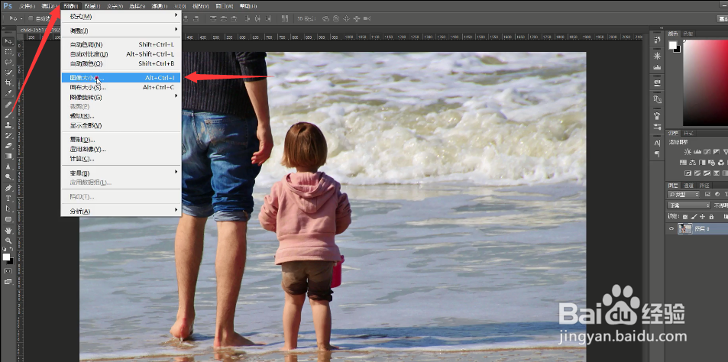
Task: Expand the 分析(A) submenu
Action: point(121,211)
